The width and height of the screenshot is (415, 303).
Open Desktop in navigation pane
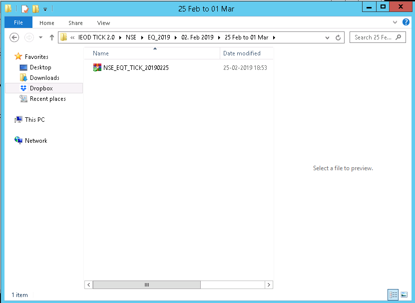point(40,67)
